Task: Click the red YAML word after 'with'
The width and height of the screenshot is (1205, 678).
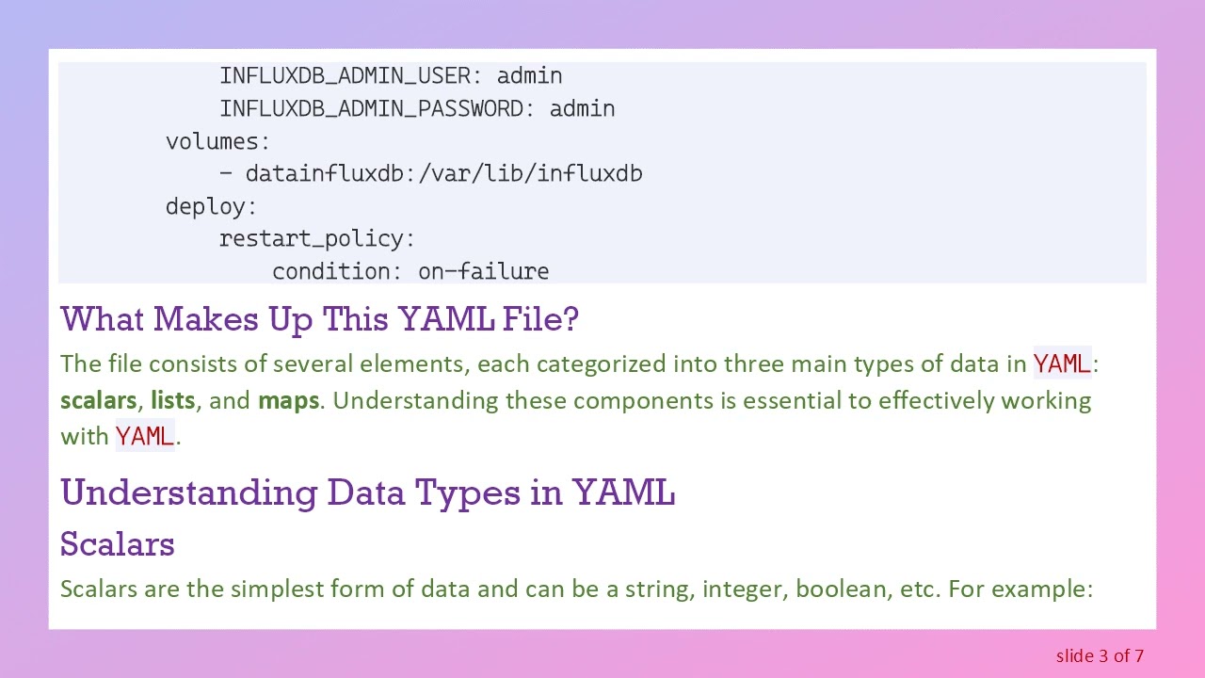Action: [144, 436]
